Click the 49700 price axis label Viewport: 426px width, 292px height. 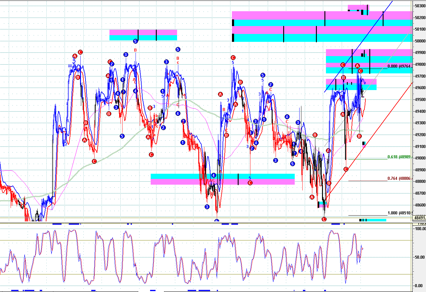point(420,76)
